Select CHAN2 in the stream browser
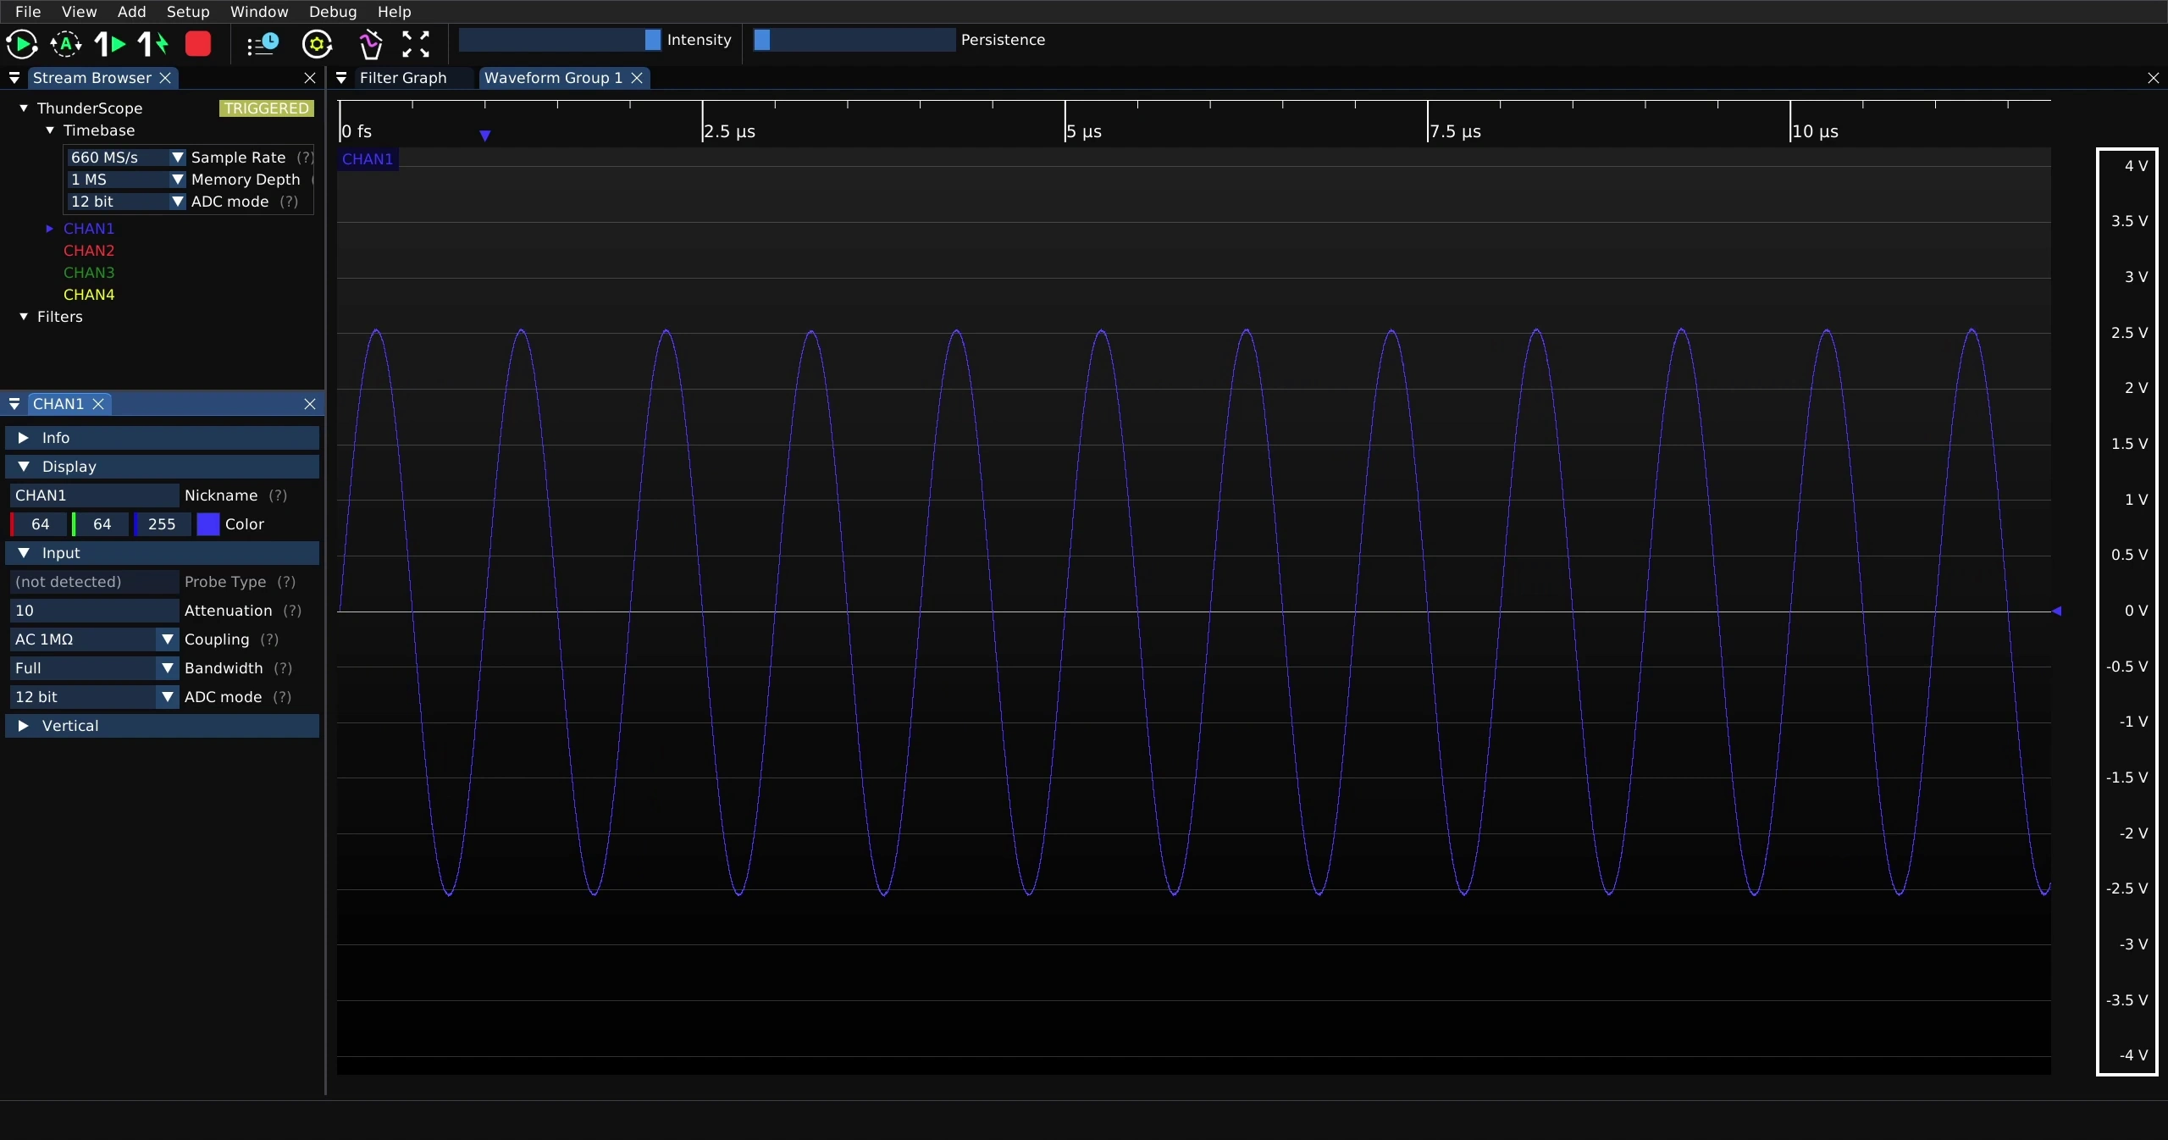The height and width of the screenshot is (1140, 2168). (89, 251)
